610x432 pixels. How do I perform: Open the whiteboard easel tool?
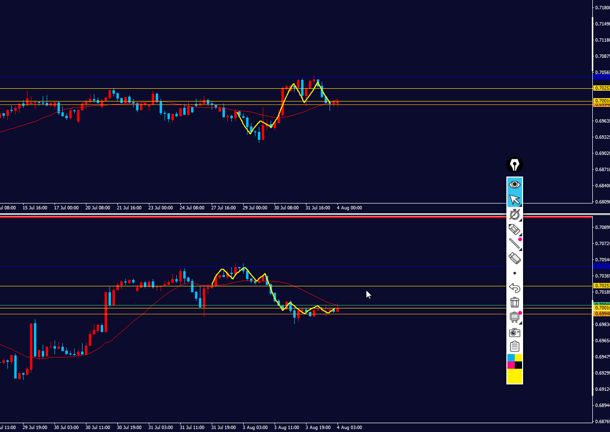(515, 317)
